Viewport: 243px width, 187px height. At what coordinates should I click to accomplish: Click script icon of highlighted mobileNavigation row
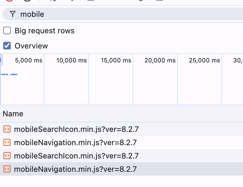pyautogui.click(x=7, y=169)
